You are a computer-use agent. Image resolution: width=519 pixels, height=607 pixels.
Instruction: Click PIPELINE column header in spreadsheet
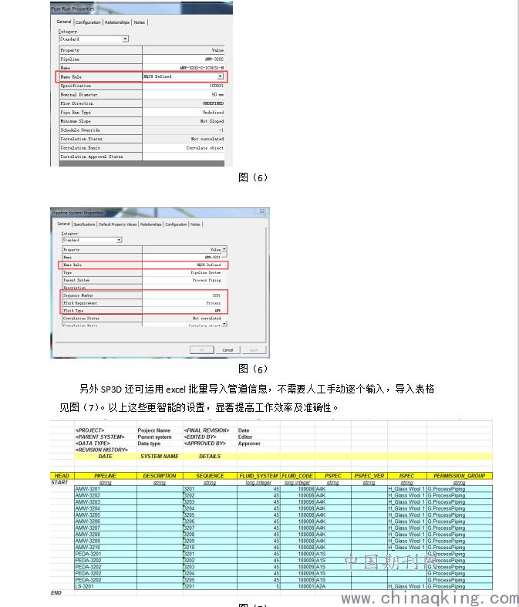point(106,476)
